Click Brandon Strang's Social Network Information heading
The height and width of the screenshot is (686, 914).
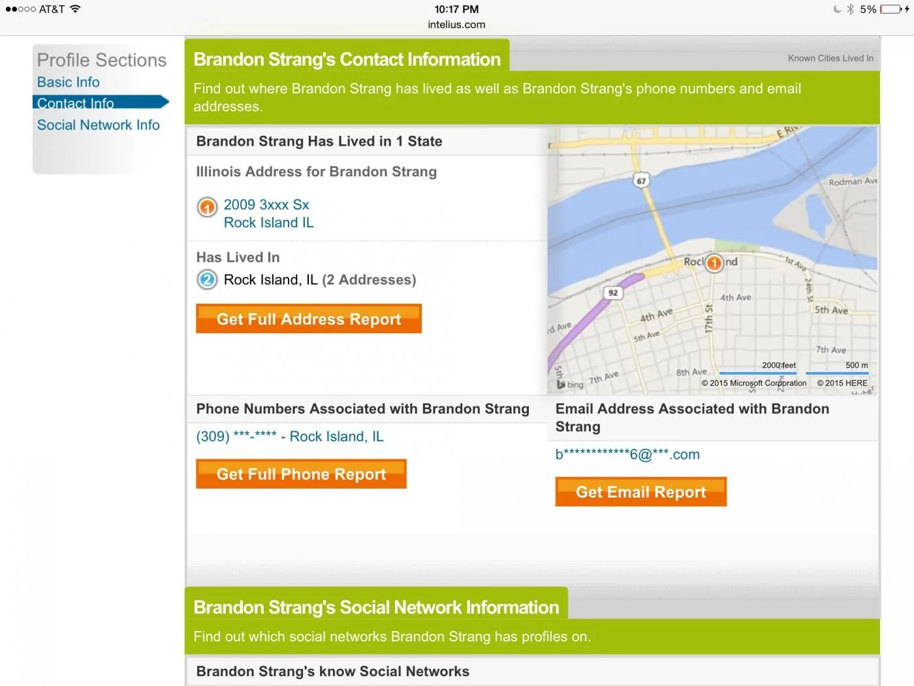click(x=376, y=608)
